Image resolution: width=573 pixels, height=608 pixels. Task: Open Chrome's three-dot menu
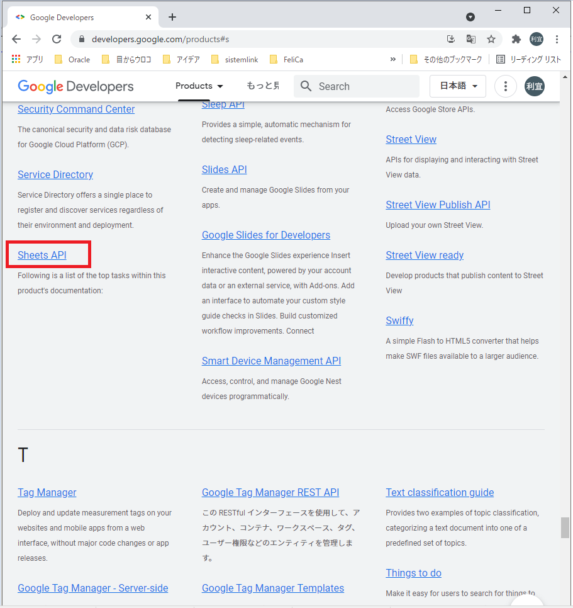pyautogui.click(x=557, y=38)
